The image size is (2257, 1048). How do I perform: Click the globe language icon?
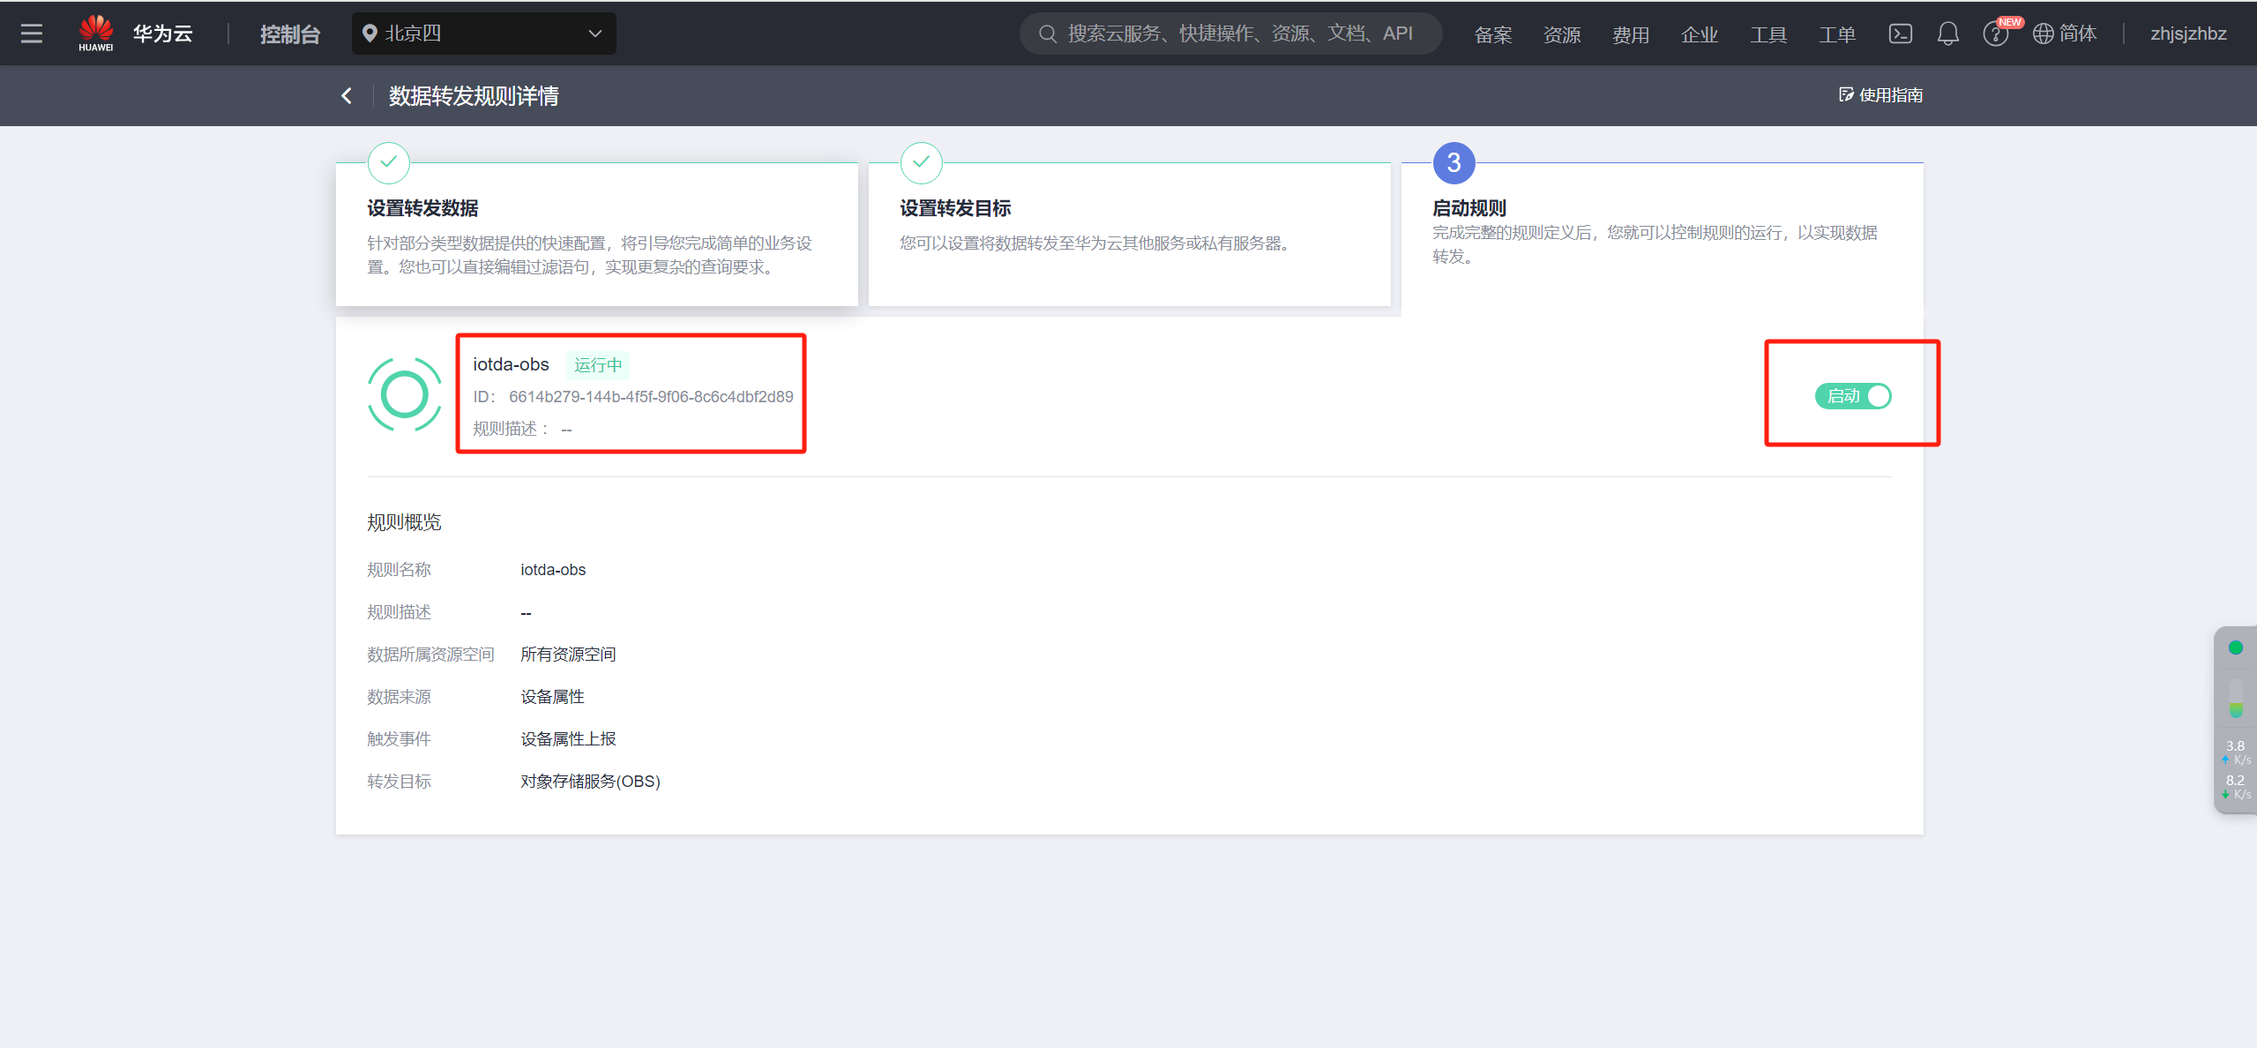2043,34
